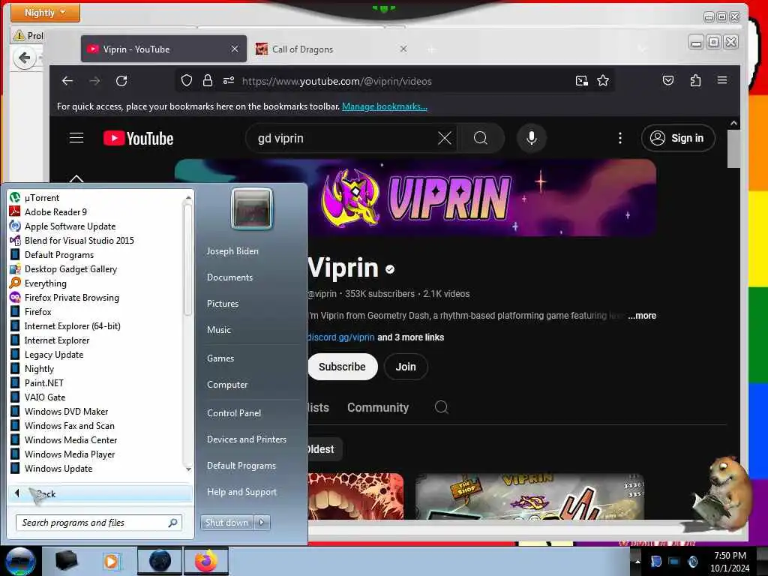Open Firefox from the taskbar
The image size is (768, 576).
click(205, 561)
